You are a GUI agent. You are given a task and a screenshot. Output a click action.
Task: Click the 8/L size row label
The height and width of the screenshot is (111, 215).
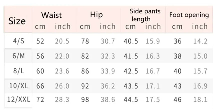(19, 71)
